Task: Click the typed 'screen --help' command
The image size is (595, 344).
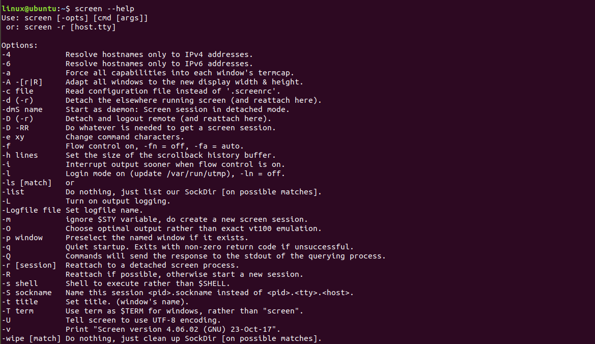Action: point(104,9)
